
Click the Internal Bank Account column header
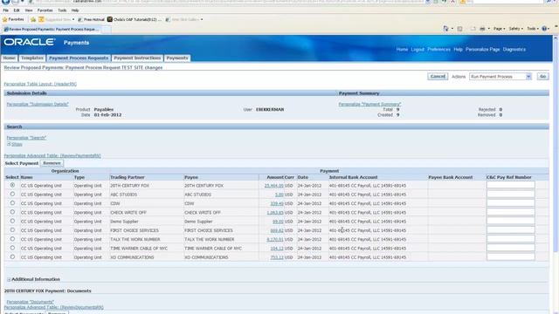[x=353, y=177]
